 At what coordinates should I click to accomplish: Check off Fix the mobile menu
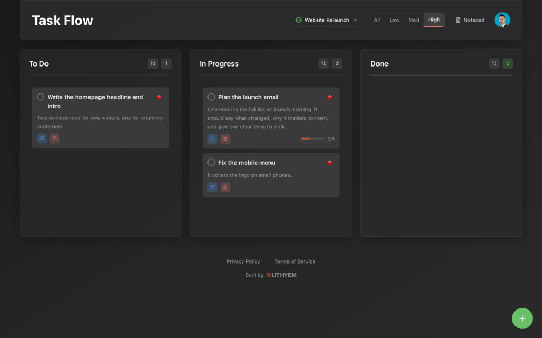click(x=211, y=163)
